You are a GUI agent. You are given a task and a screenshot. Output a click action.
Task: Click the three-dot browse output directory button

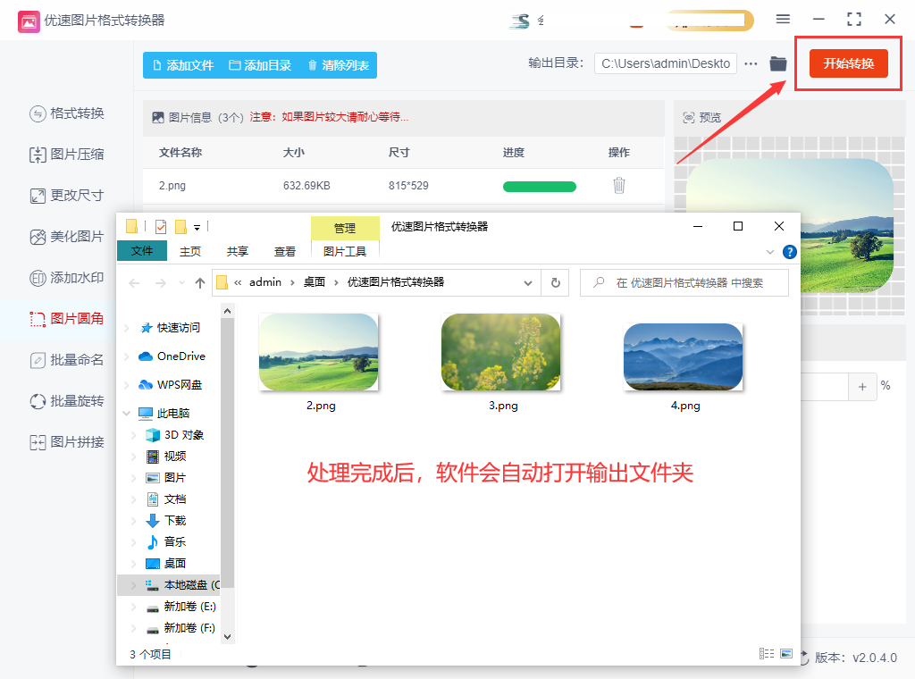point(751,63)
